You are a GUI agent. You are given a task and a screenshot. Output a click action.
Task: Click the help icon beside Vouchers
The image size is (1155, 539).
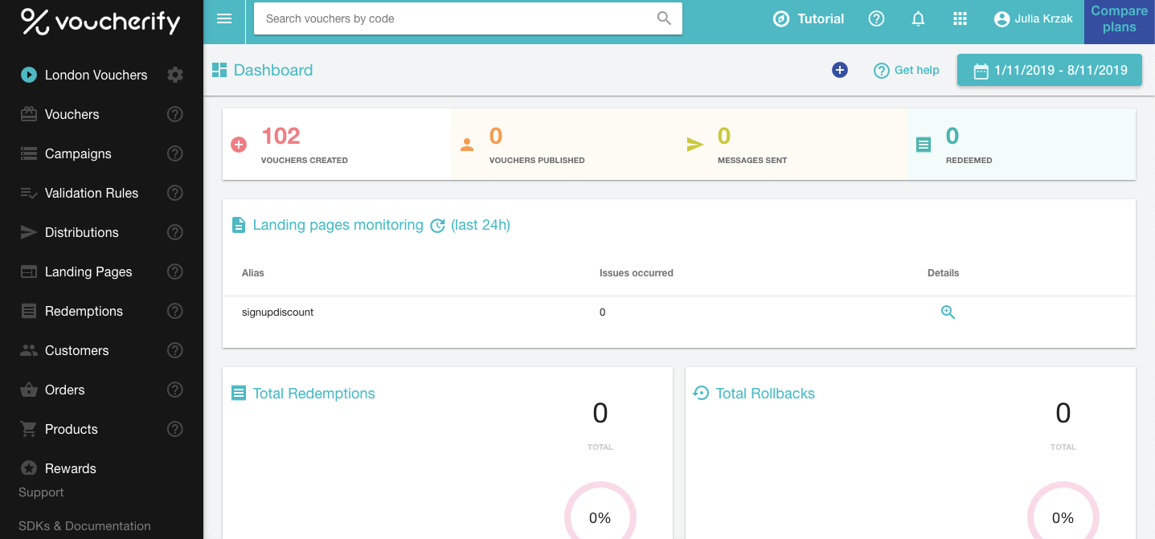[x=174, y=114]
